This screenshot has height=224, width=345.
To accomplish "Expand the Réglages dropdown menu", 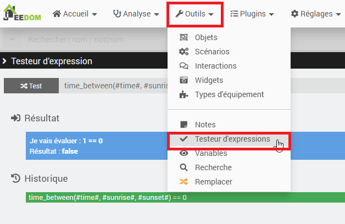I will 315,14.
